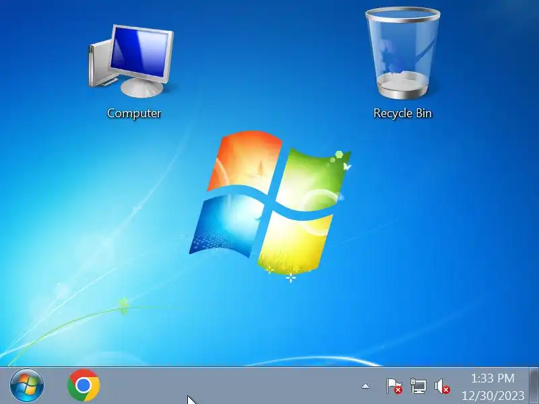Click the Show Desktop strip at the taskbar's end

pyautogui.click(x=534, y=385)
